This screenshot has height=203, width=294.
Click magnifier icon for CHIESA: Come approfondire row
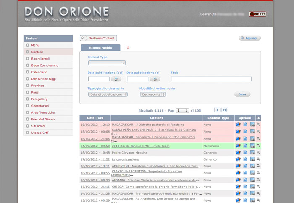(258, 187)
